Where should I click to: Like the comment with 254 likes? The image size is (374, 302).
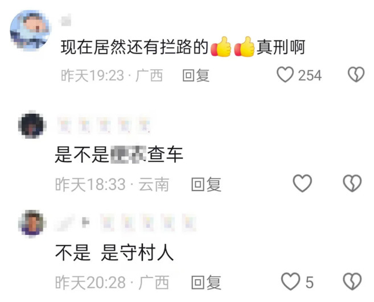tap(285, 75)
